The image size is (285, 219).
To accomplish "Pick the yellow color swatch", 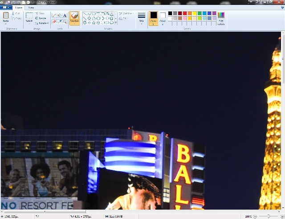I will point(195,13).
